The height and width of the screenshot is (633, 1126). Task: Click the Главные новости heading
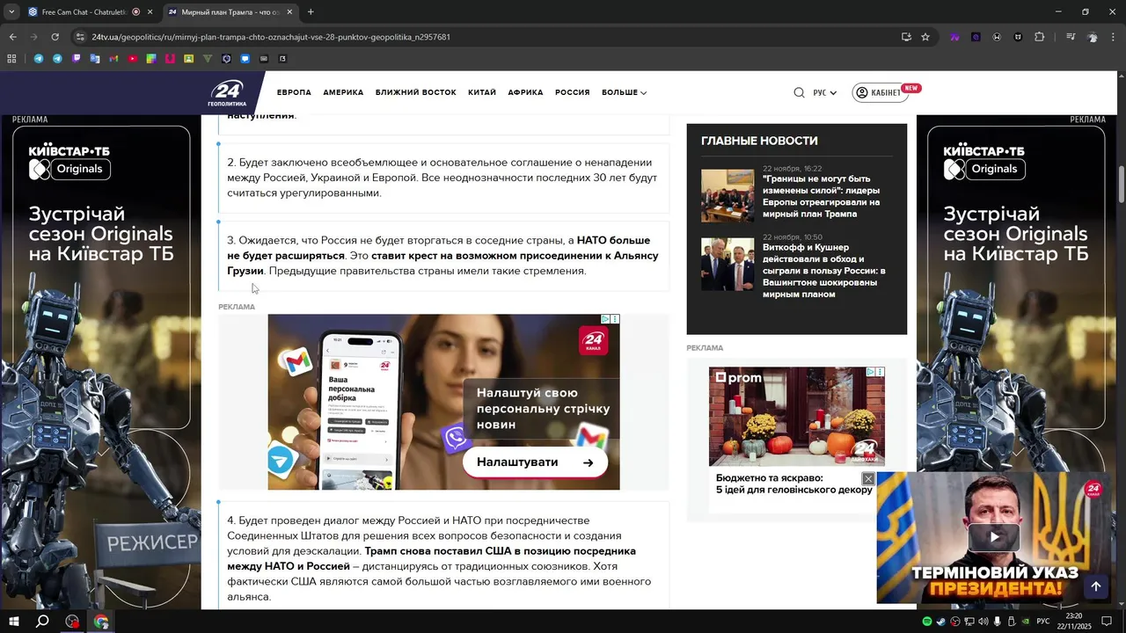click(x=759, y=141)
